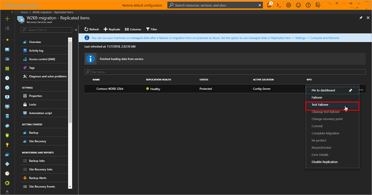The height and width of the screenshot is (195, 372).
Task: Launch the Cloud Shell terminal icon
Action: click(x=278, y=5)
